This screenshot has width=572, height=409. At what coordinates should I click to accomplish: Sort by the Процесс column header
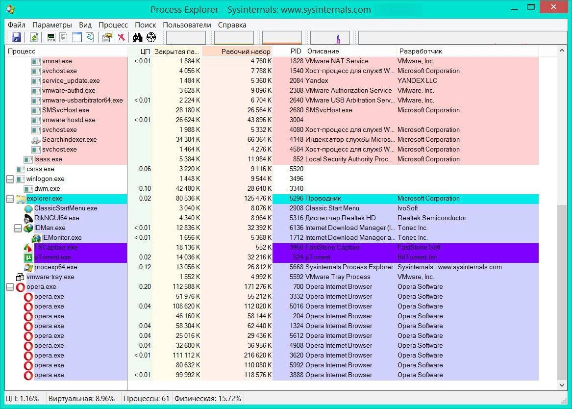[66, 51]
